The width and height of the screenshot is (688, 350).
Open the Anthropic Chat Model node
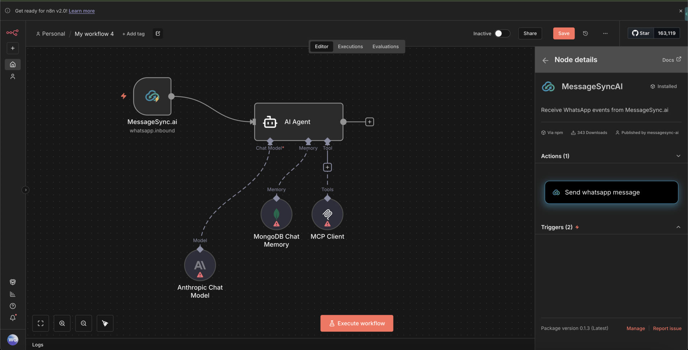click(x=200, y=265)
